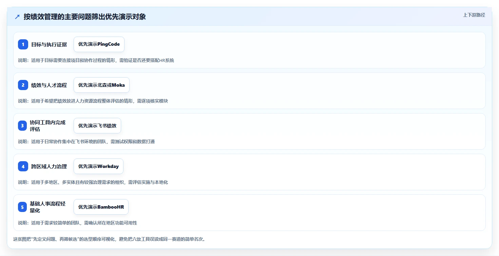
Task: Click number badge 5 for 基础人事流程轻量化
Action: coord(22,207)
